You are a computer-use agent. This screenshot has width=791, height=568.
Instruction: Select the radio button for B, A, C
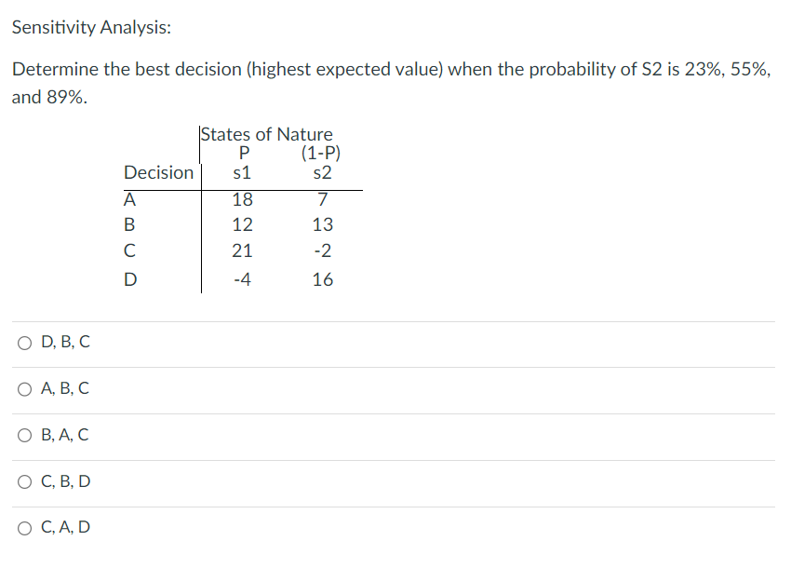coord(23,435)
